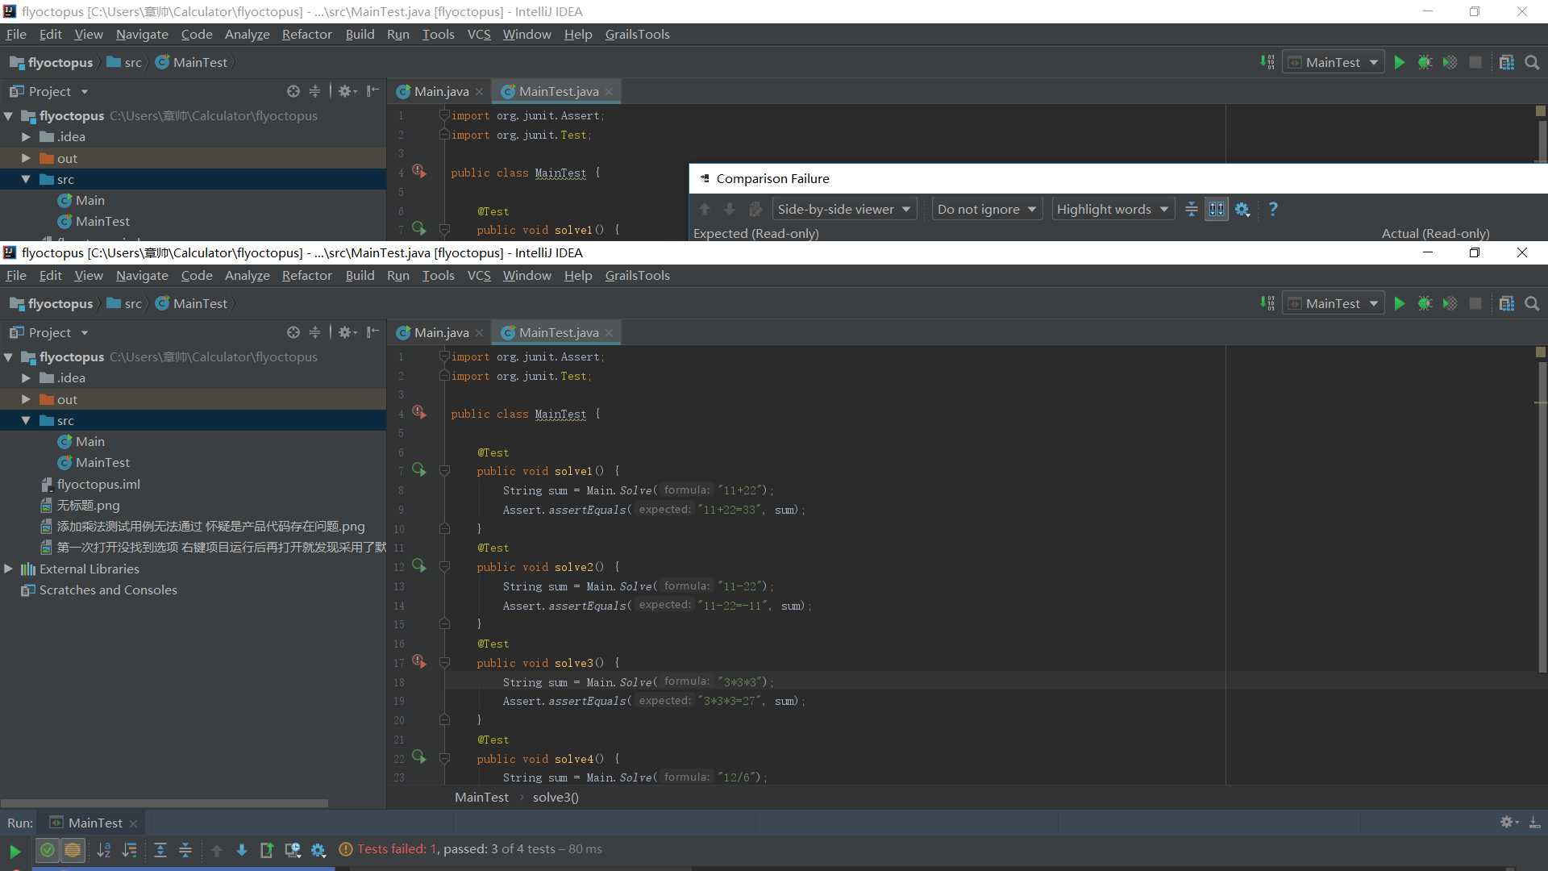Run MainTest in the upper IntelliJ window
This screenshot has height=871, width=1548.
(x=1400, y=63)
